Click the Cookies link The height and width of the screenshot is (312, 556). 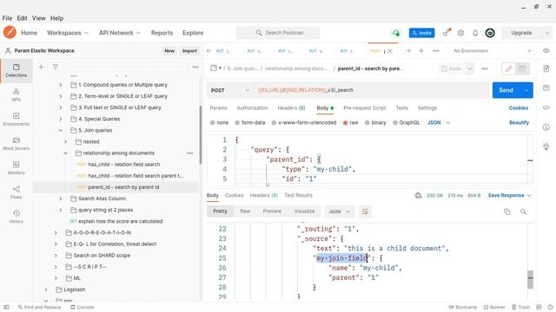[519, 107]
